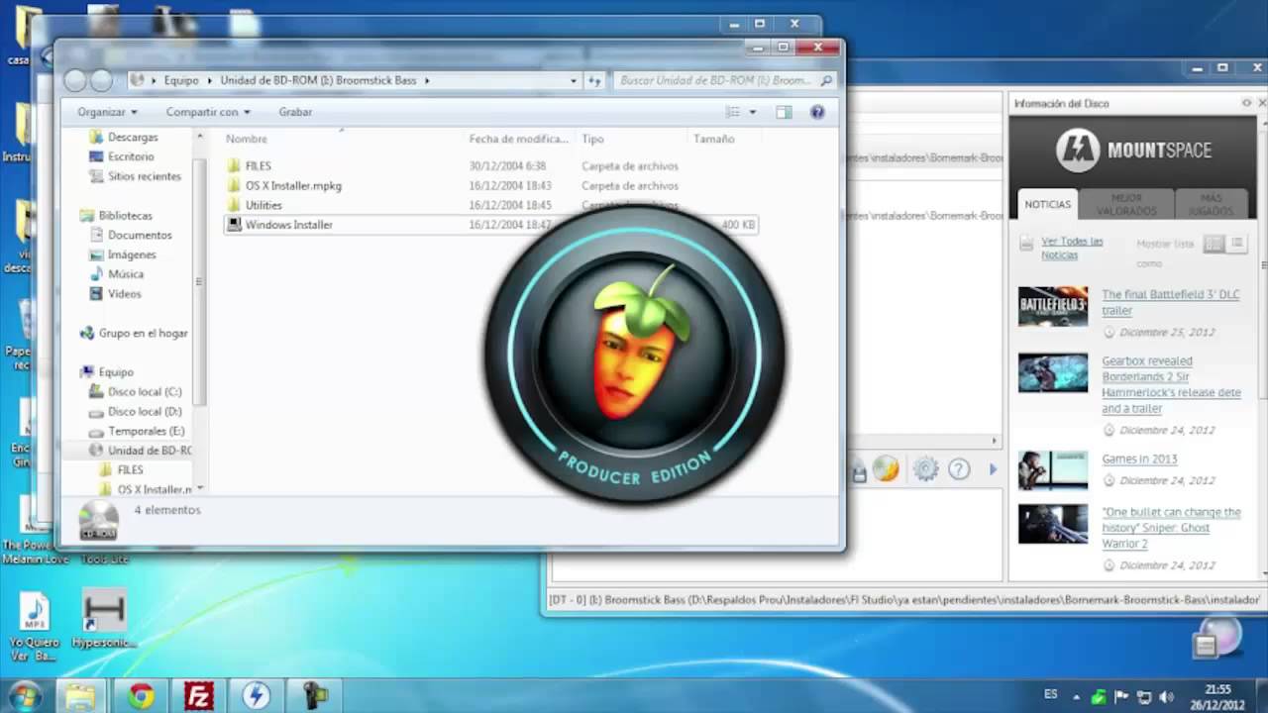The height and width of the screenshot is (713, 1268).
Task: Open the Gearbox Borderlands 2 news link
Action: tap(1171, 384)
